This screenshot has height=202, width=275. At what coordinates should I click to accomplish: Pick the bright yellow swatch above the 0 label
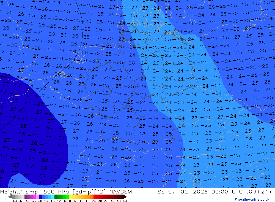71,196
